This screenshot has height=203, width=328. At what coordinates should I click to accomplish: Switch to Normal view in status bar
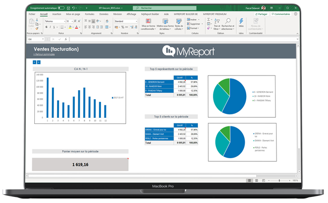coord(249,180)
